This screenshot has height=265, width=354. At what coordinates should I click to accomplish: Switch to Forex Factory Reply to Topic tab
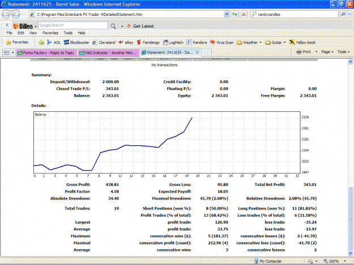coord(46,53)
